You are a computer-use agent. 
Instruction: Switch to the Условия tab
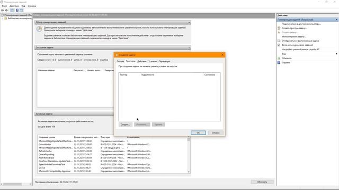(x=153, y=61)
